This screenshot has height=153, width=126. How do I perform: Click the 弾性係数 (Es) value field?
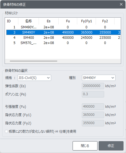pos(93,86)
